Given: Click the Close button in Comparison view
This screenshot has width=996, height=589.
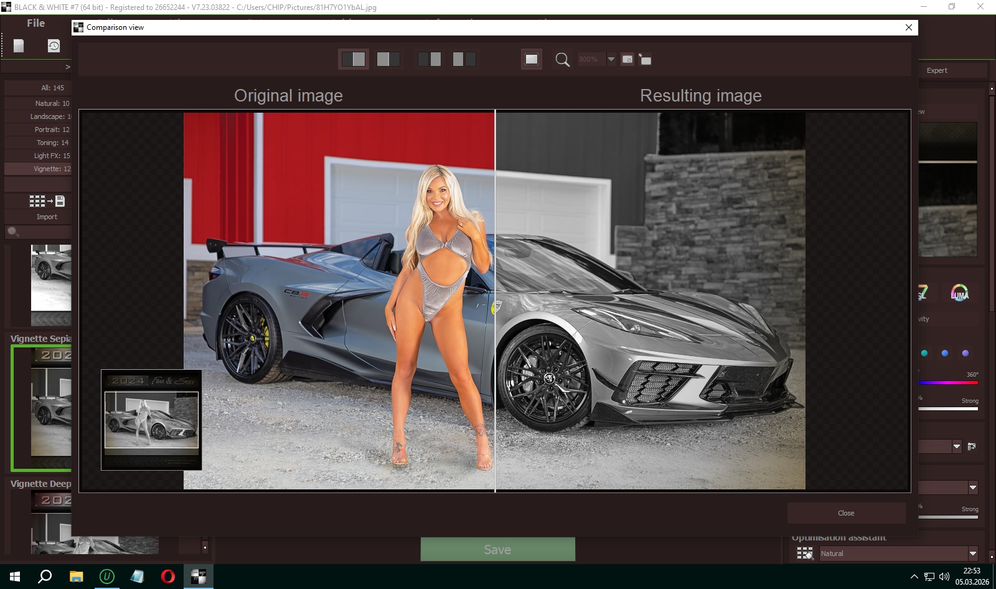Looking at the screenshot, I should click(x=845, y=513).
